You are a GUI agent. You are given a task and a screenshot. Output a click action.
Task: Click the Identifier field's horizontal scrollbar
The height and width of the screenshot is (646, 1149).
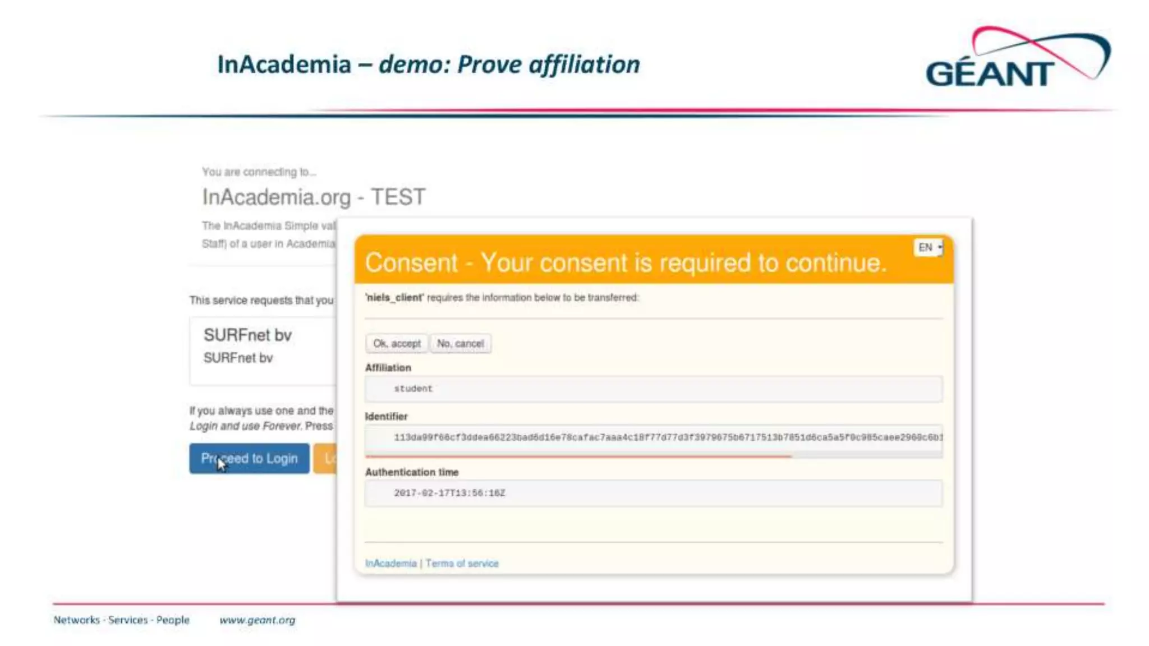tap(578, 456)
